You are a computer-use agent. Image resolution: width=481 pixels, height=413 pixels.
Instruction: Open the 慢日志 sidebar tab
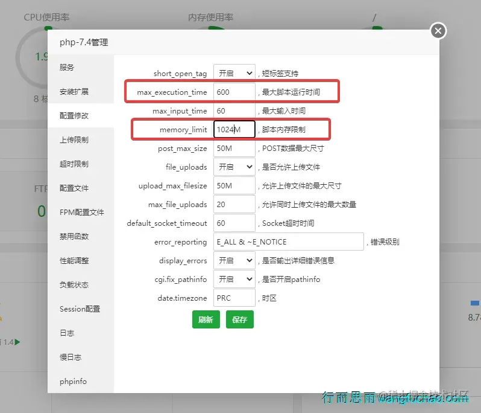[x=81, y=357]
